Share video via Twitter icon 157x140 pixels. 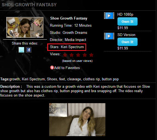pos(21,50)
